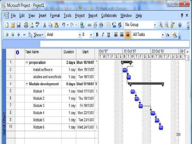Open the File menu

coord(13,16)
